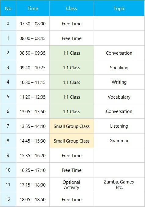The width and height of the screenshot is (145, 207).
Task: Select the 18:05 – 18:50 time cell
Action: click(x=33, y=199)
